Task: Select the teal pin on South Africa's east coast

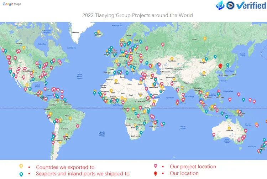Action: [141, 133]
